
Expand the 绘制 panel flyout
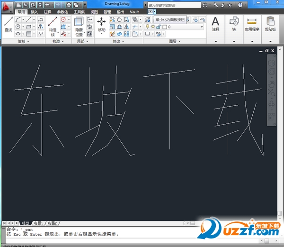[x=22, y=42]
